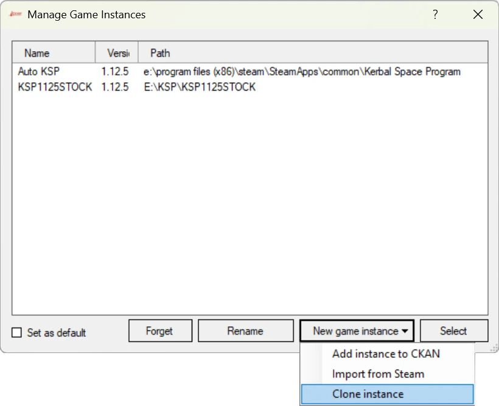Click the Forget button
This screenshot has width=499, height=406.
161,331
